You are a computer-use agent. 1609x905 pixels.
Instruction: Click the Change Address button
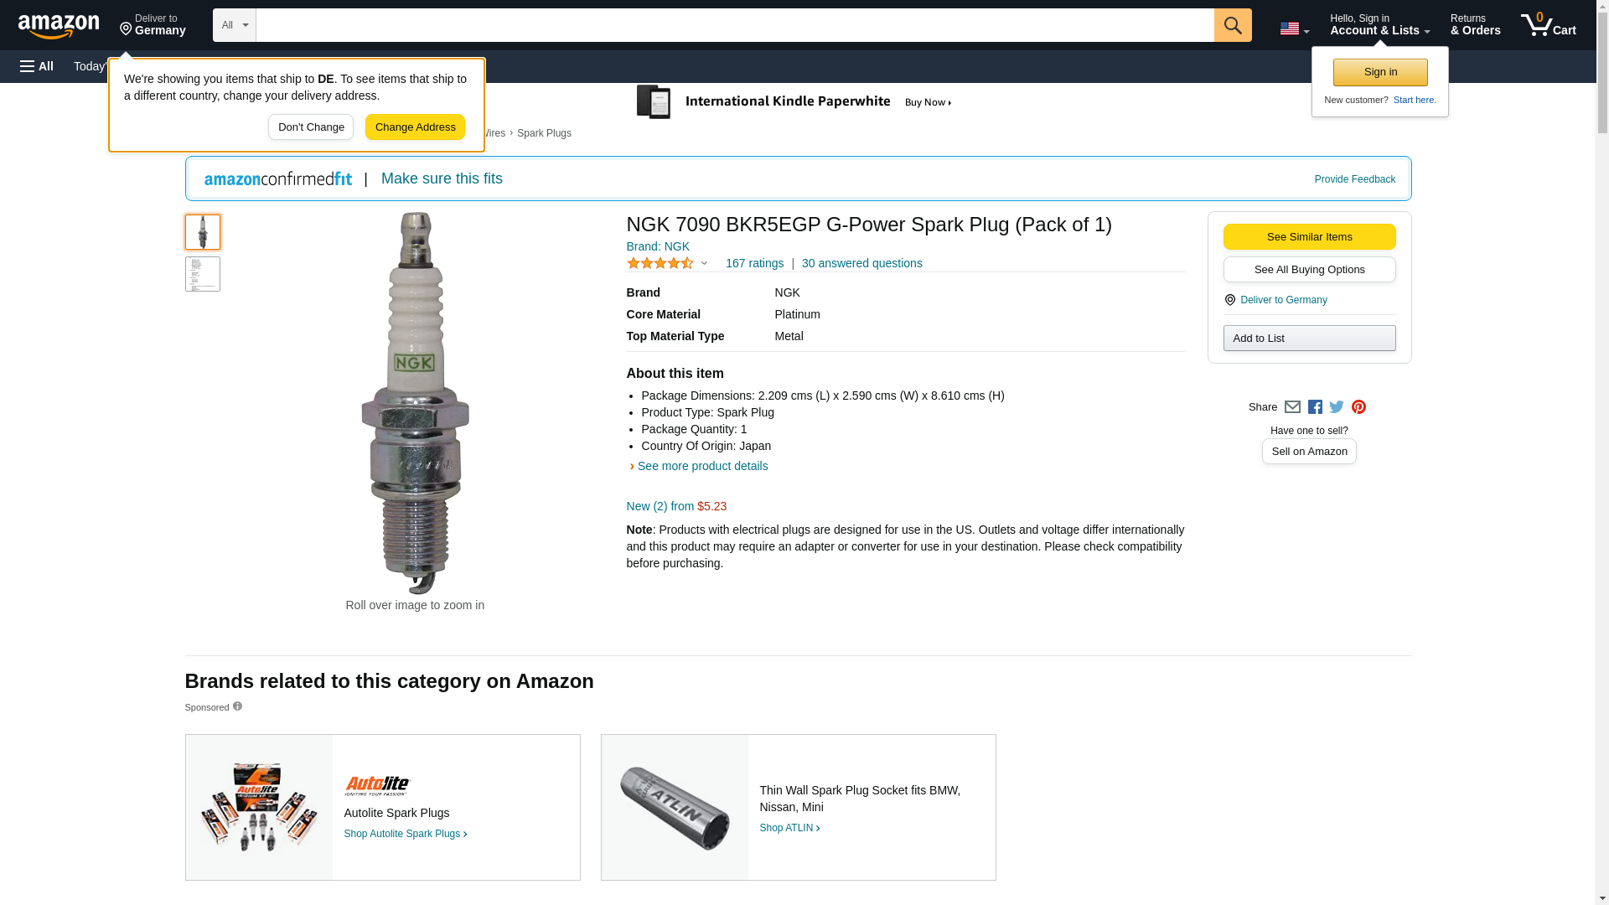(415, 127)
